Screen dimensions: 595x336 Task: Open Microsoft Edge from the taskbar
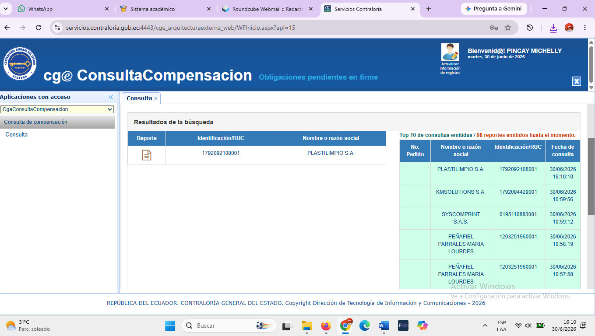coord(364,325)
